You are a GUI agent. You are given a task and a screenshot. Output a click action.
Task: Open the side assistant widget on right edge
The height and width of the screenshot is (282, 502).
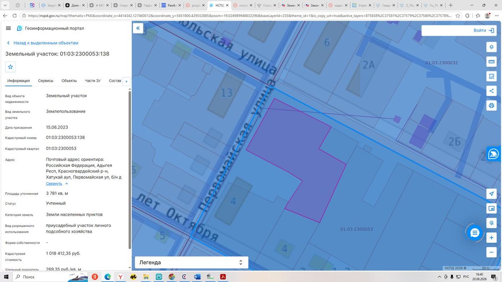[x=494, y=154]
